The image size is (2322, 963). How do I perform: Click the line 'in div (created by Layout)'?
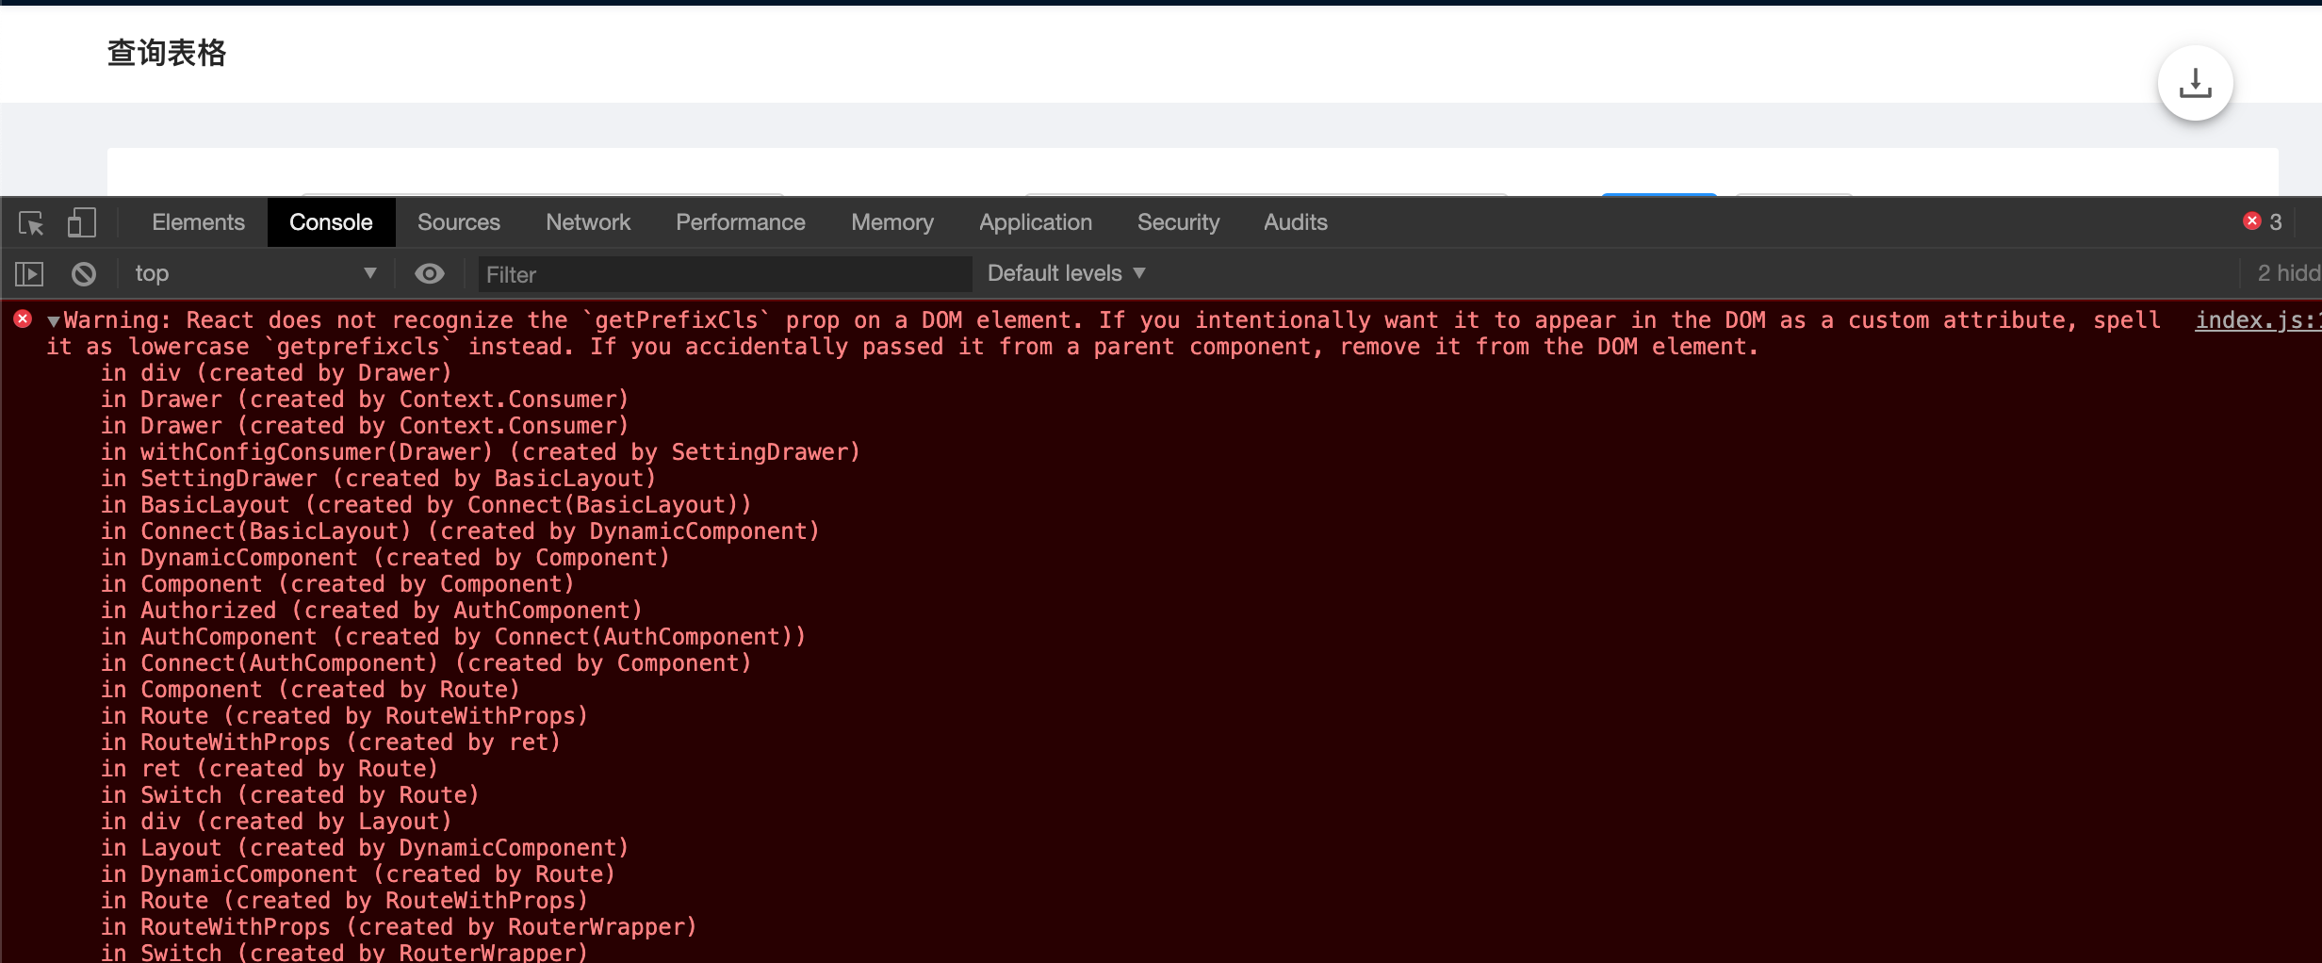277,822
